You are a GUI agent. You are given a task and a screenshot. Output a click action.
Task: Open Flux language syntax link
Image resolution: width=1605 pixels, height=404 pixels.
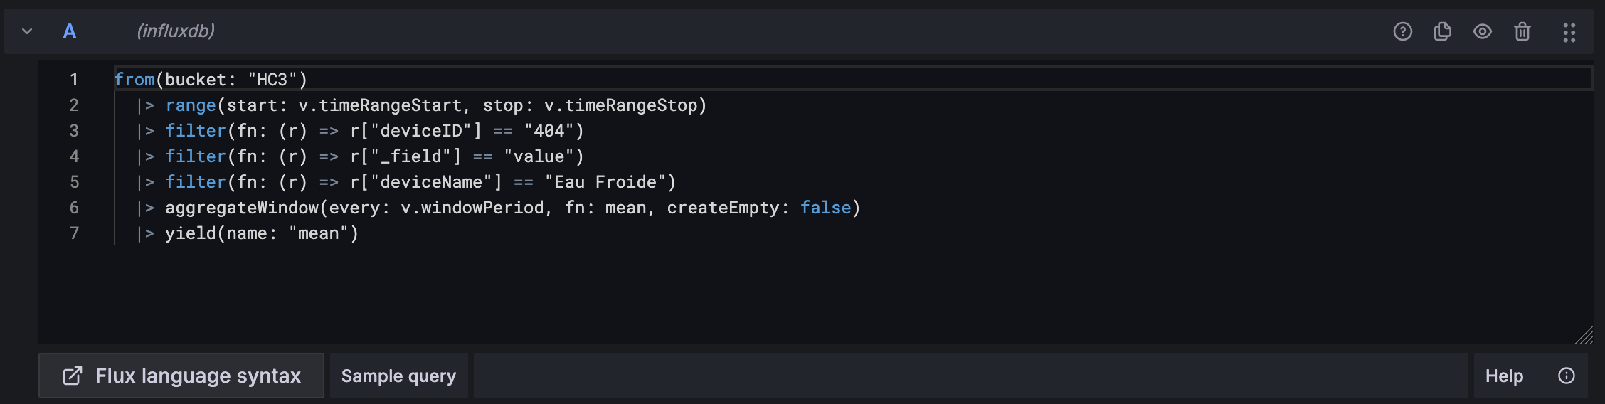[198, 376]
